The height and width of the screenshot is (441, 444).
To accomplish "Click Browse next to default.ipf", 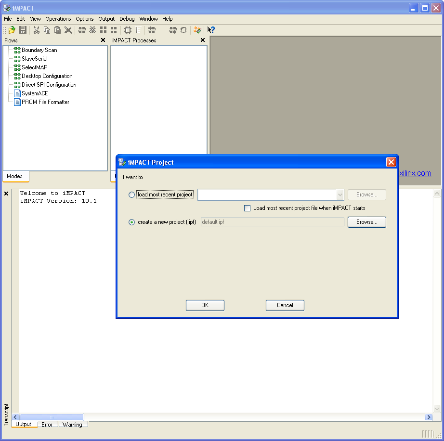I will point(366,222).
